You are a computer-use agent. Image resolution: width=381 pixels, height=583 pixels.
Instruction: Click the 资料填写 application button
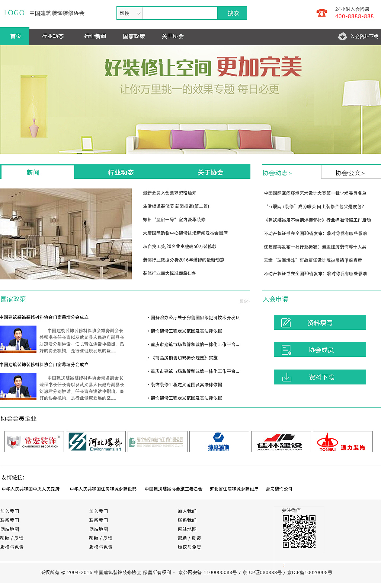320,323
